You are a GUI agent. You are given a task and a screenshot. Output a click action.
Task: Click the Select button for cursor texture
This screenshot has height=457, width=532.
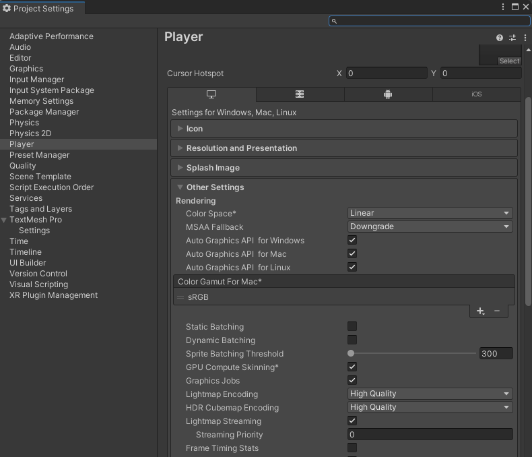click(x=509, y=61)
